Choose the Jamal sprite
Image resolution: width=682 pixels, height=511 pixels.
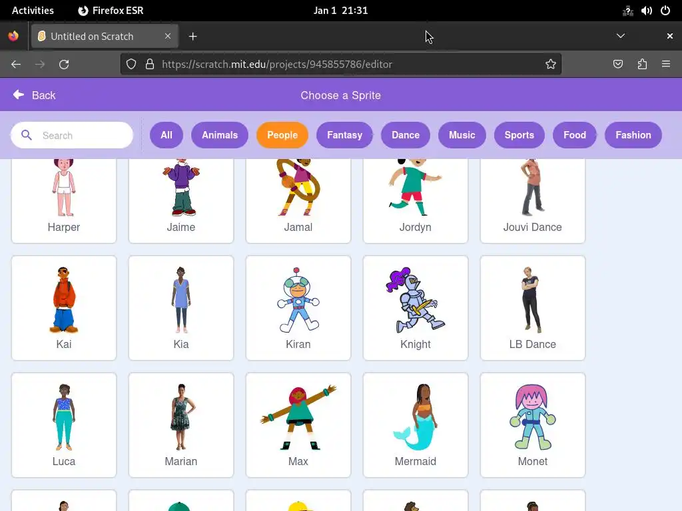[x=298, y=201]
